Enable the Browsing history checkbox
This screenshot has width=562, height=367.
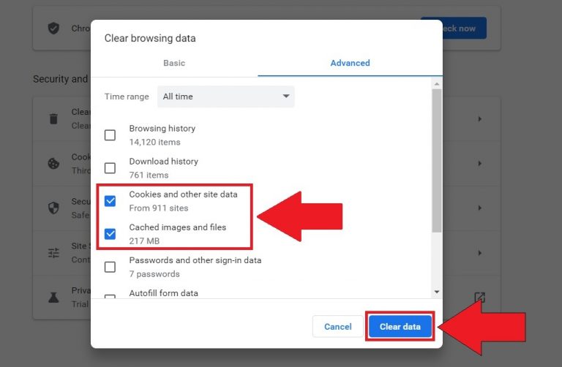(x=110, y=135)
